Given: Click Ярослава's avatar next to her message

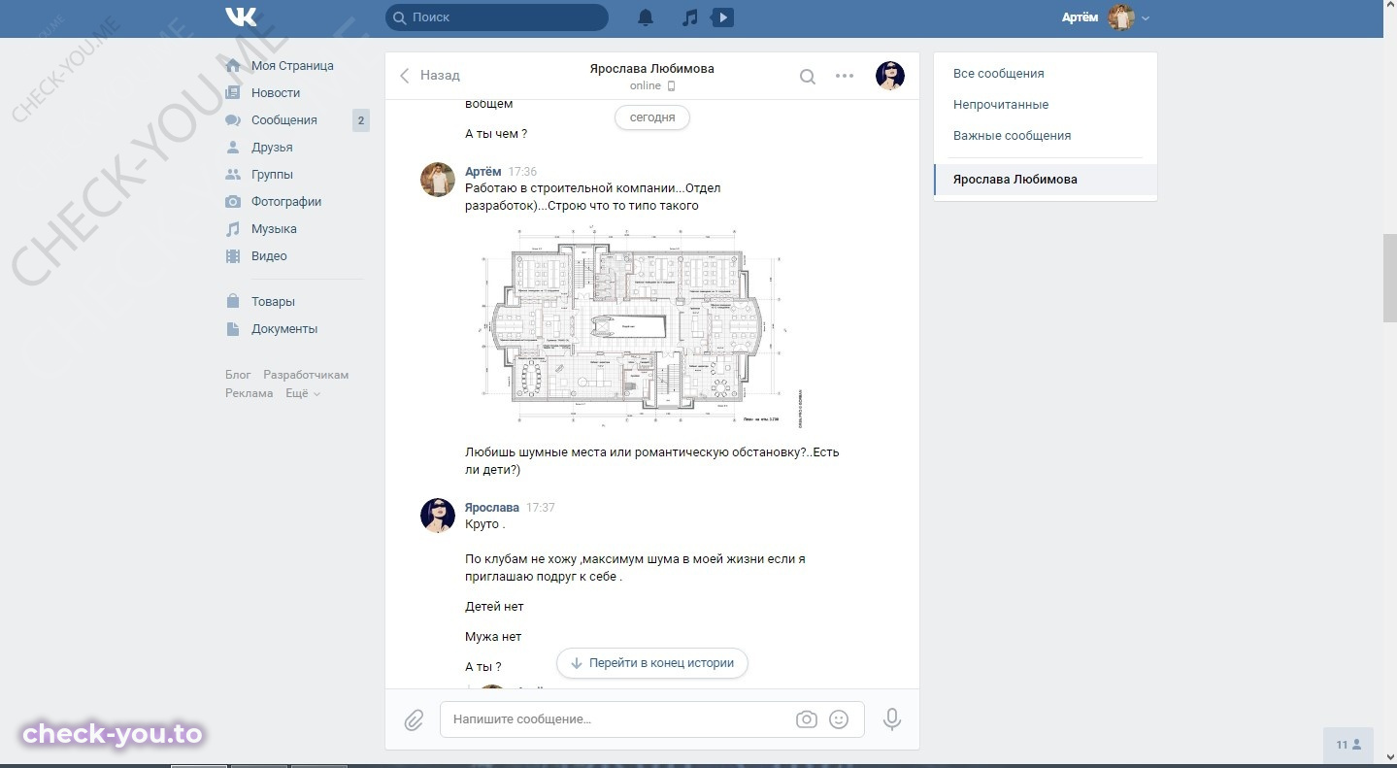Looking at the screenshot, I should click(x=438, y=516).
